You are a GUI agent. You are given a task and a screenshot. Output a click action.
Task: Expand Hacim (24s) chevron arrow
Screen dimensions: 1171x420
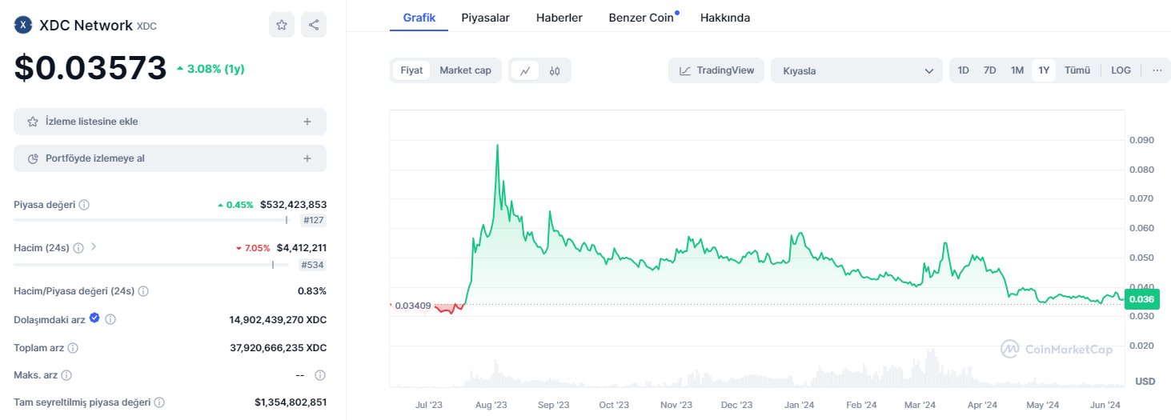94,247
